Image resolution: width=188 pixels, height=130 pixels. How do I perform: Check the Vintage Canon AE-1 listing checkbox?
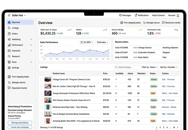(42, 79)
